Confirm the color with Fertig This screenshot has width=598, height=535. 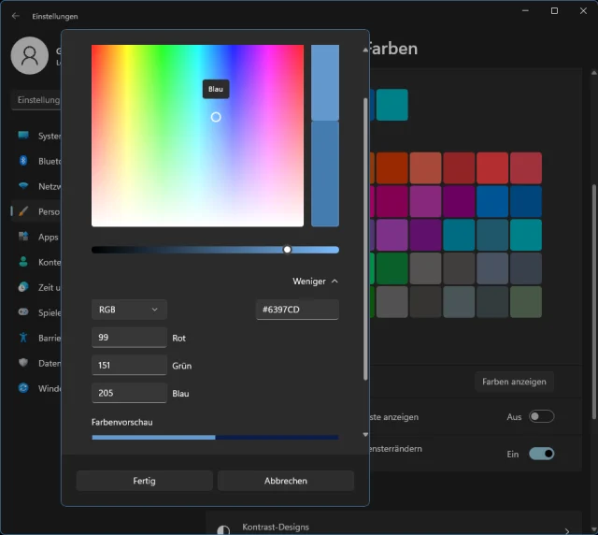click(x=144, y=481)
